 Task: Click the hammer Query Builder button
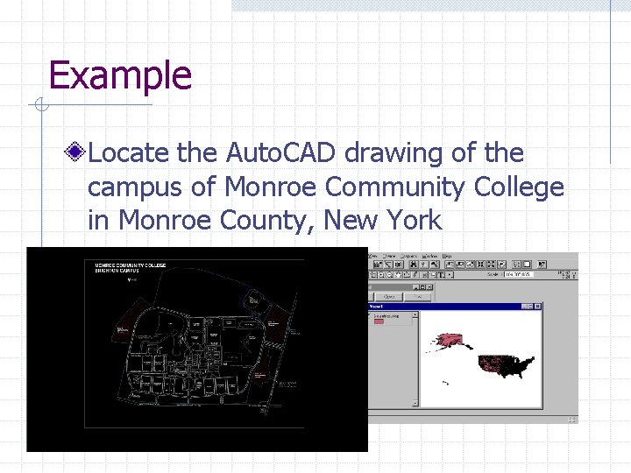(x=435, y=265)
